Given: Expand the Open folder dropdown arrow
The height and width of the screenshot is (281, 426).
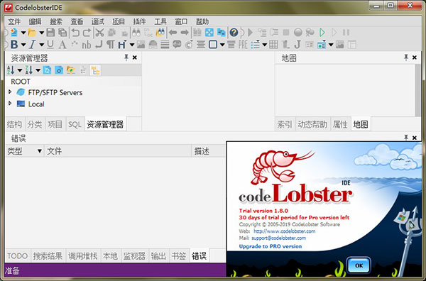Looking at the screenshot, I should [x=42, y=33].
